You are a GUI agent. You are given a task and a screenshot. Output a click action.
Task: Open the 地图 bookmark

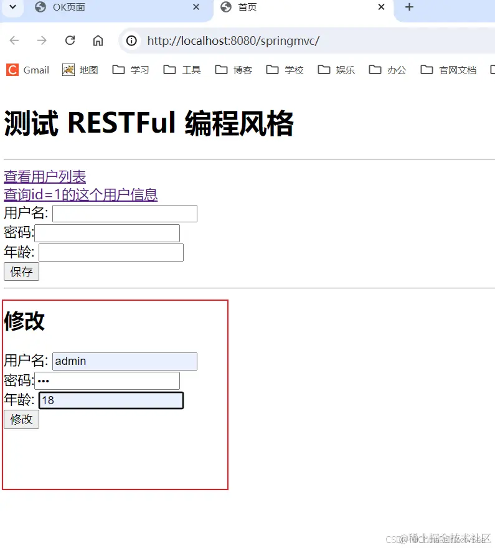coord(80,70)
